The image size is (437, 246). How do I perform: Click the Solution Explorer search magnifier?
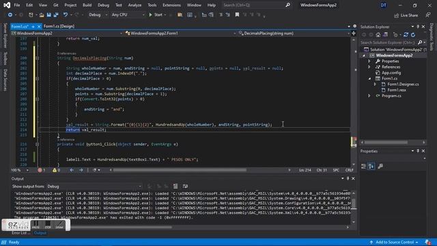(x=420, y=42)
